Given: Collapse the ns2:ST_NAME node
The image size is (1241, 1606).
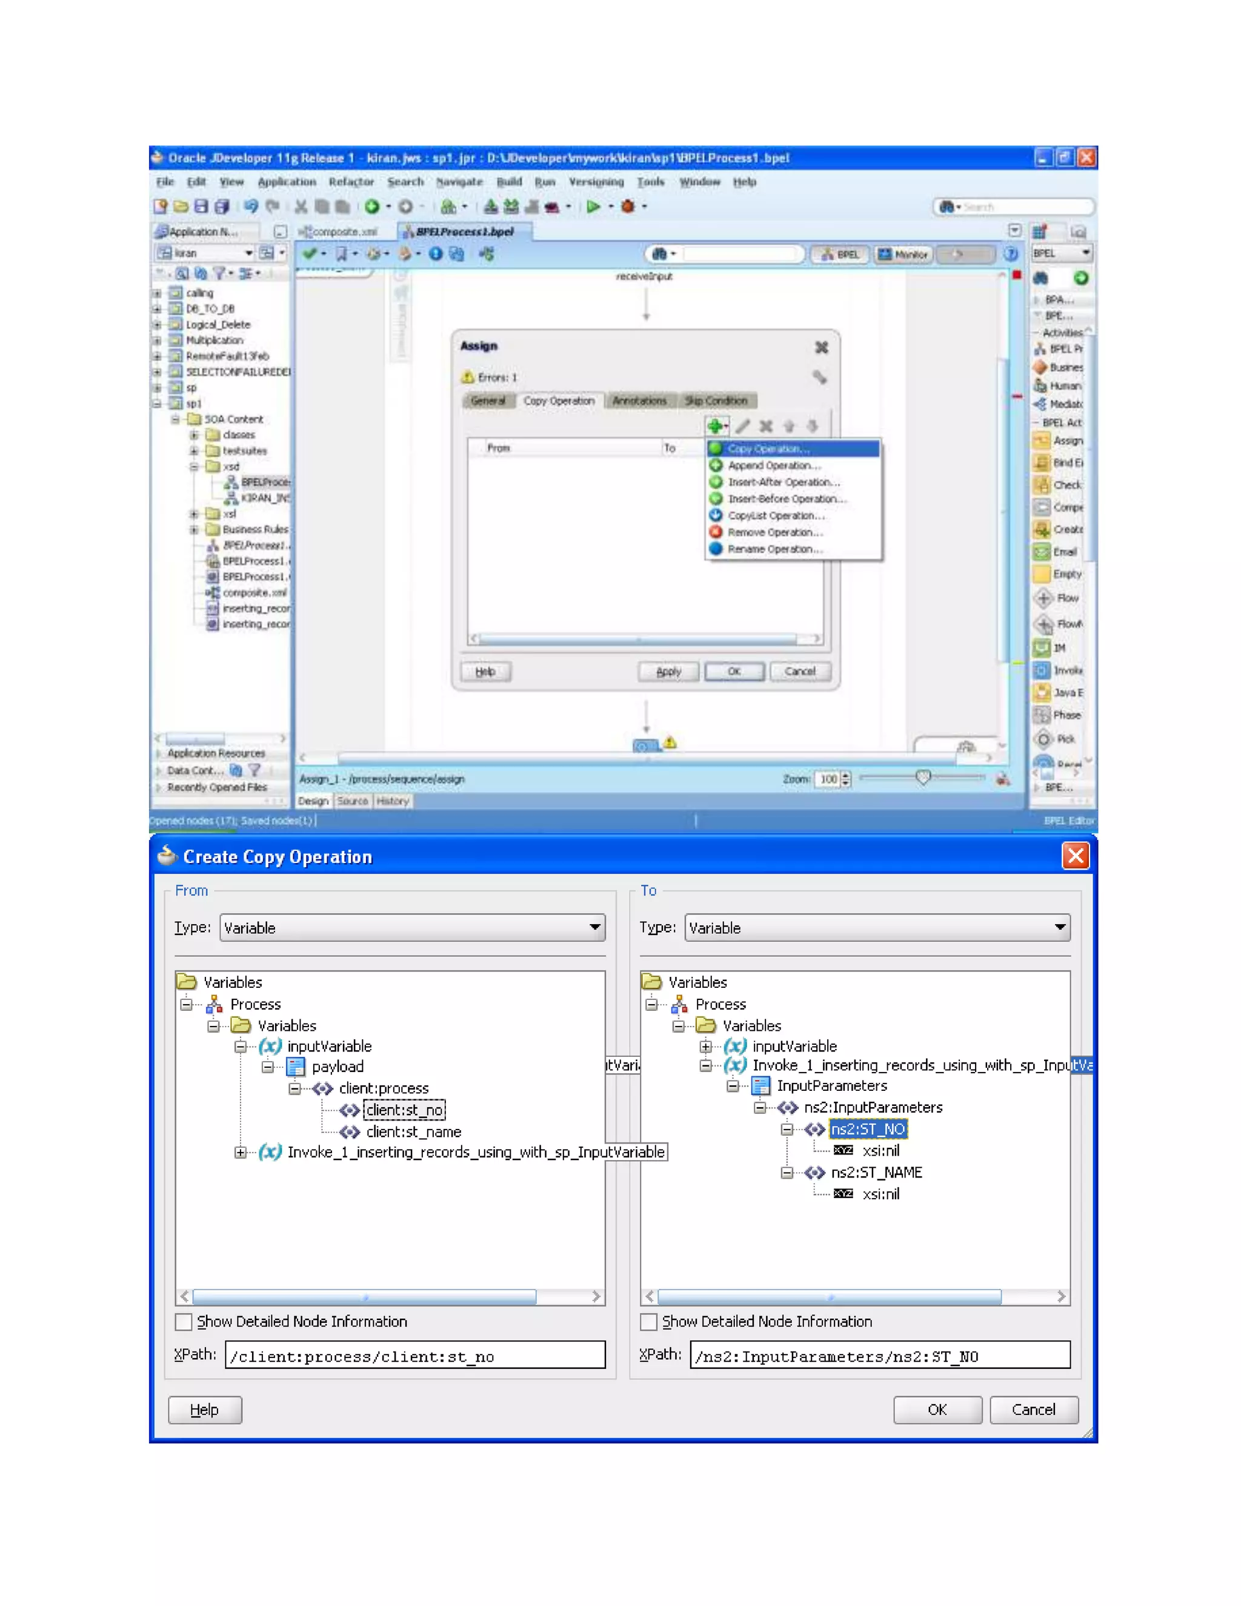Looking at the screenshot, I should pyautogui.click(x=787, y=1173).
